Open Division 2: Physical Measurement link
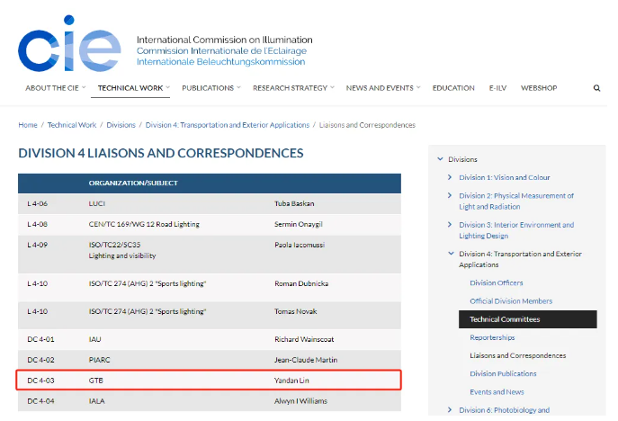This screenshot has width=618, height=421. [x=516, y=201]
